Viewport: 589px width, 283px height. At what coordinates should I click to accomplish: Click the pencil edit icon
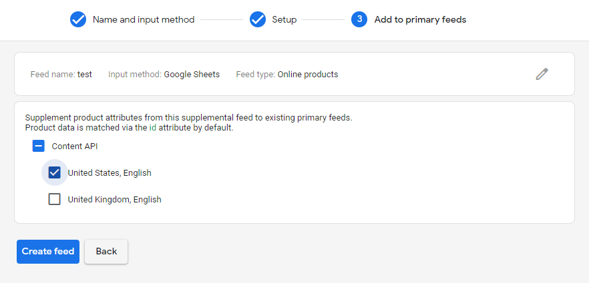(x=542, y=74)
